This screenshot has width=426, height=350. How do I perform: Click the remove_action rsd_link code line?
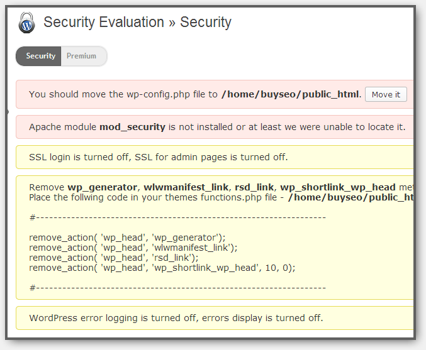pyautogui.click(x=113, y=258)
